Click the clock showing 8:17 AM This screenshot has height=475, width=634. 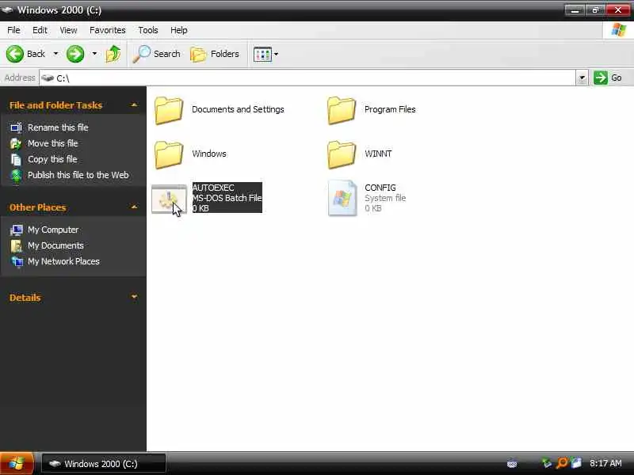coord(605,463)
